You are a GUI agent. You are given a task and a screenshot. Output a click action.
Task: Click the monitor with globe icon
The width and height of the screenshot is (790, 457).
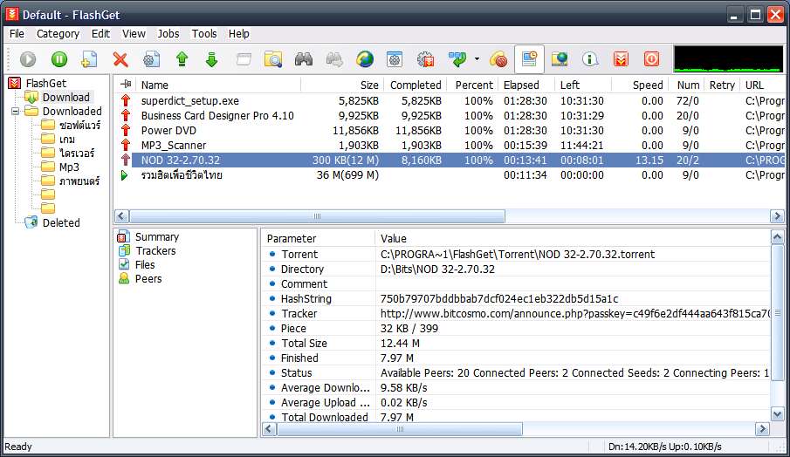click(560, 59)
